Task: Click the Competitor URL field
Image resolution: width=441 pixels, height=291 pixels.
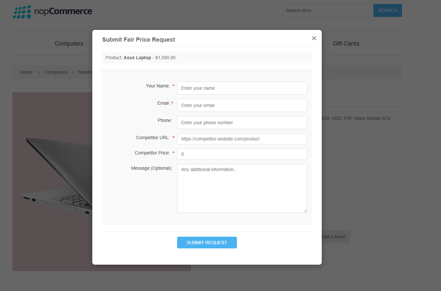Action: point(242,139)
